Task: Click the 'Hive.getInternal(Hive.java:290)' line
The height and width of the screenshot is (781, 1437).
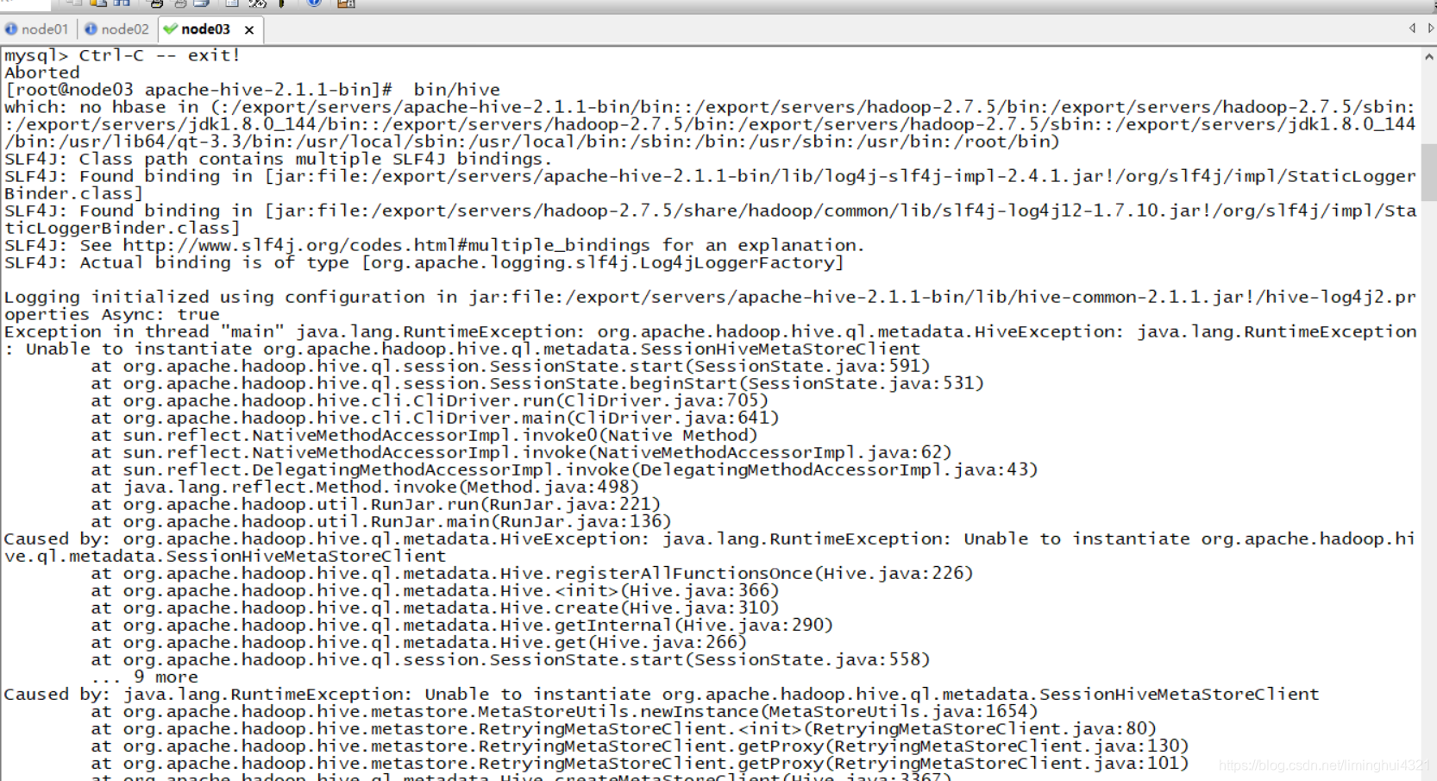Action: point(462,625)
